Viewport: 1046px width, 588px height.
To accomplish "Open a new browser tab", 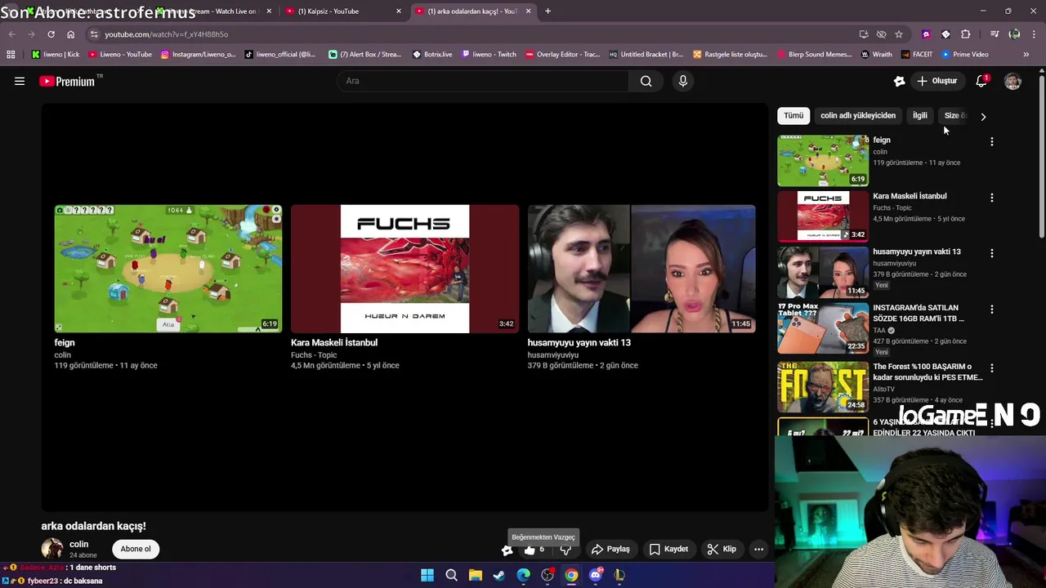I will [x=548, y=11].
